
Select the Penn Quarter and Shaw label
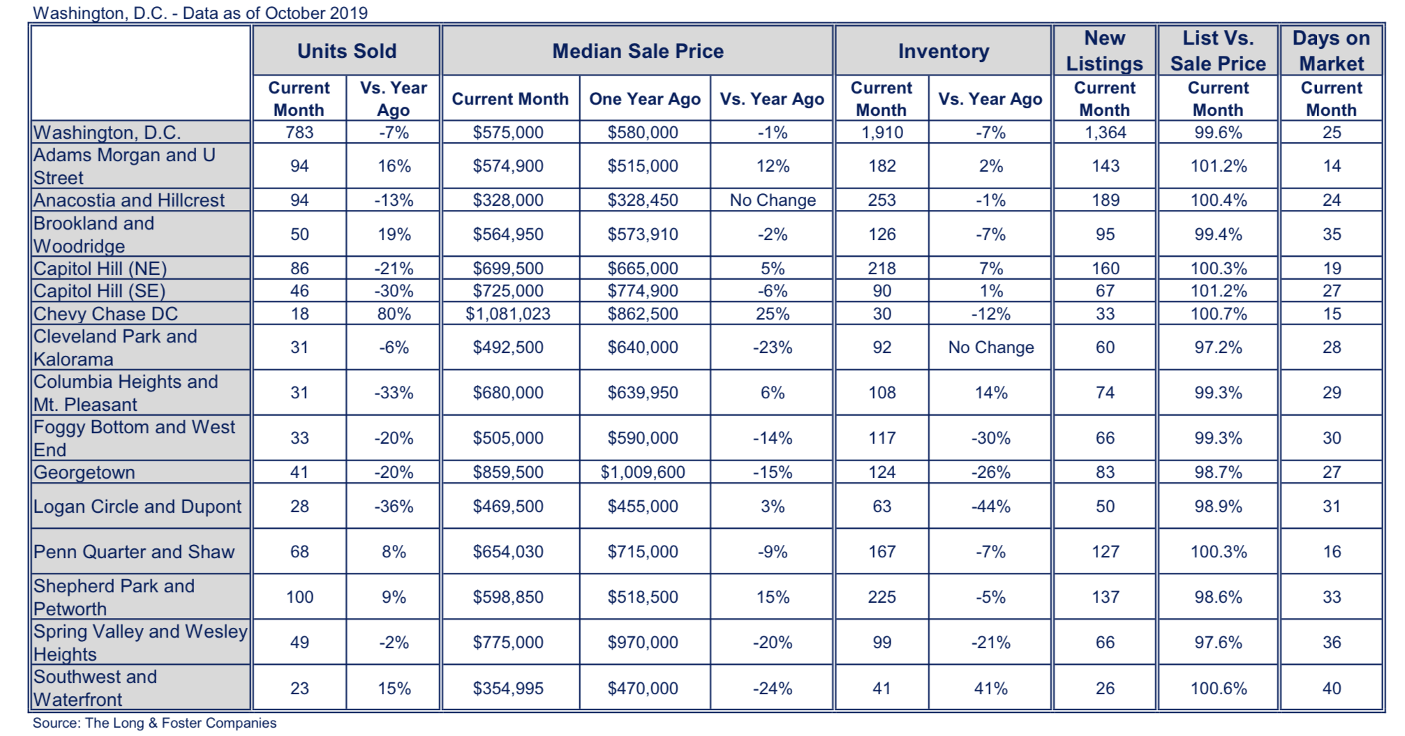point(134,552)
